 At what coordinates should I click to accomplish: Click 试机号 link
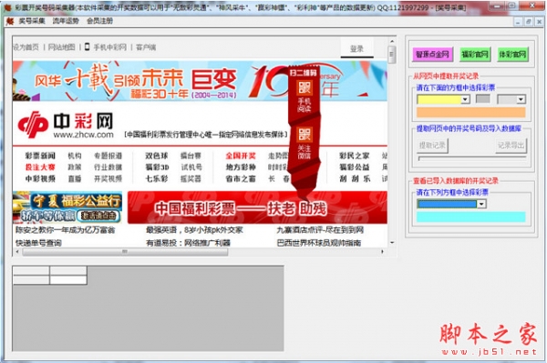[x=191, y=167]
